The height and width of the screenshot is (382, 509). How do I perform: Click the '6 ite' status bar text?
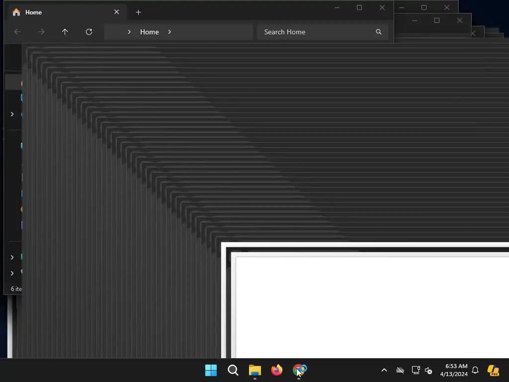(16, 289)
